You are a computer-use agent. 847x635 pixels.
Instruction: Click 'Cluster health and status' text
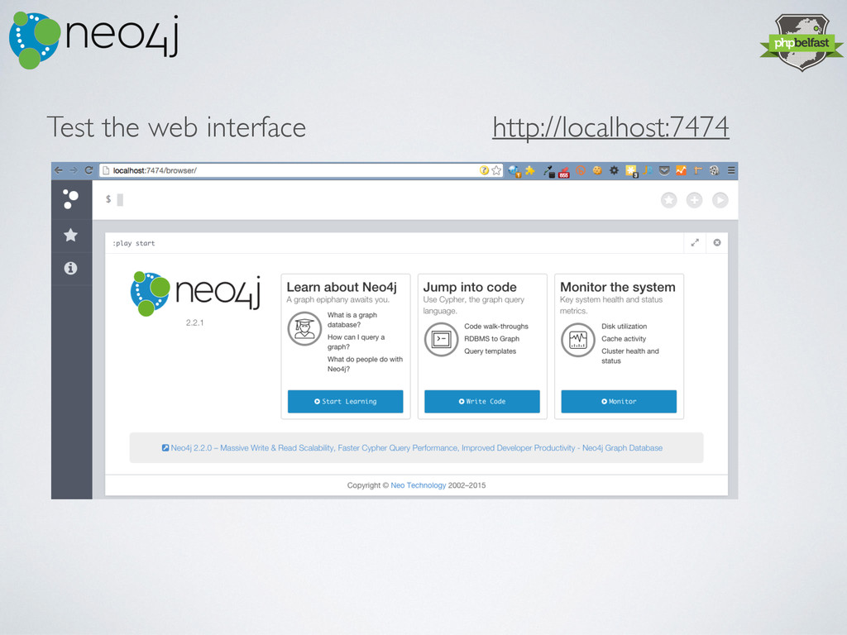[629, 356]
